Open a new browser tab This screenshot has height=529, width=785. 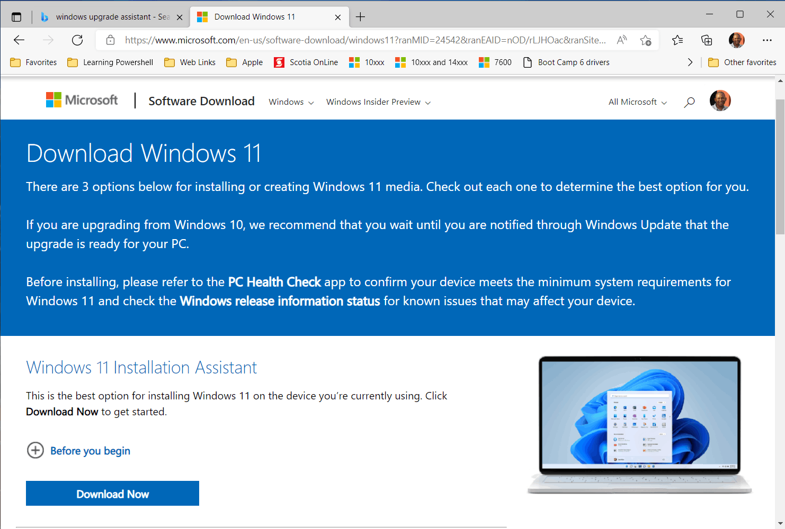(x=360, y=17)
